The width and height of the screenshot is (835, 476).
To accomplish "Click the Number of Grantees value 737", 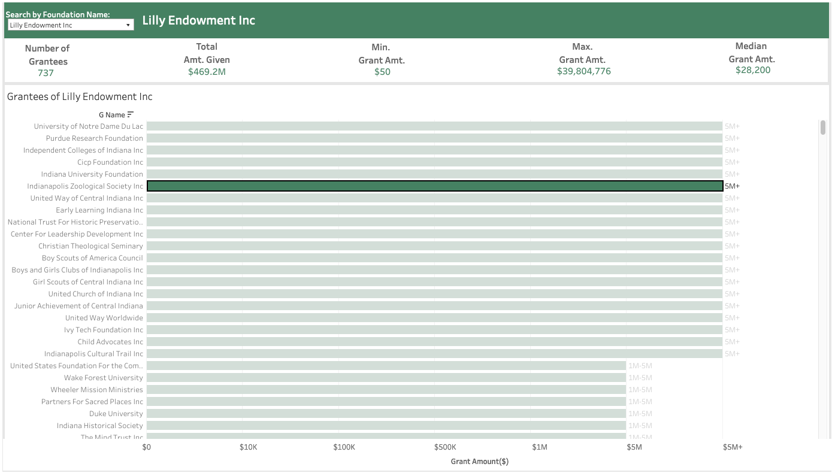I will point(46,73).
